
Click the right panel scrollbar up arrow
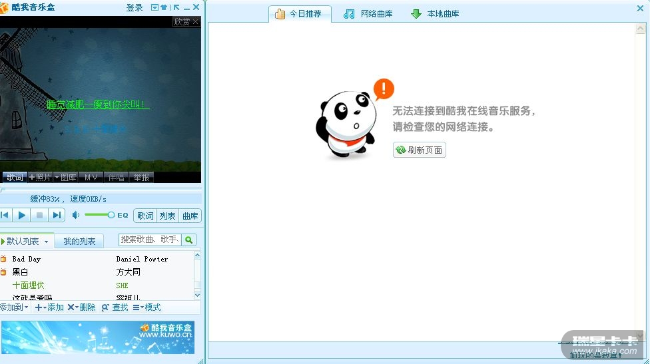click(x=640, y=29)
